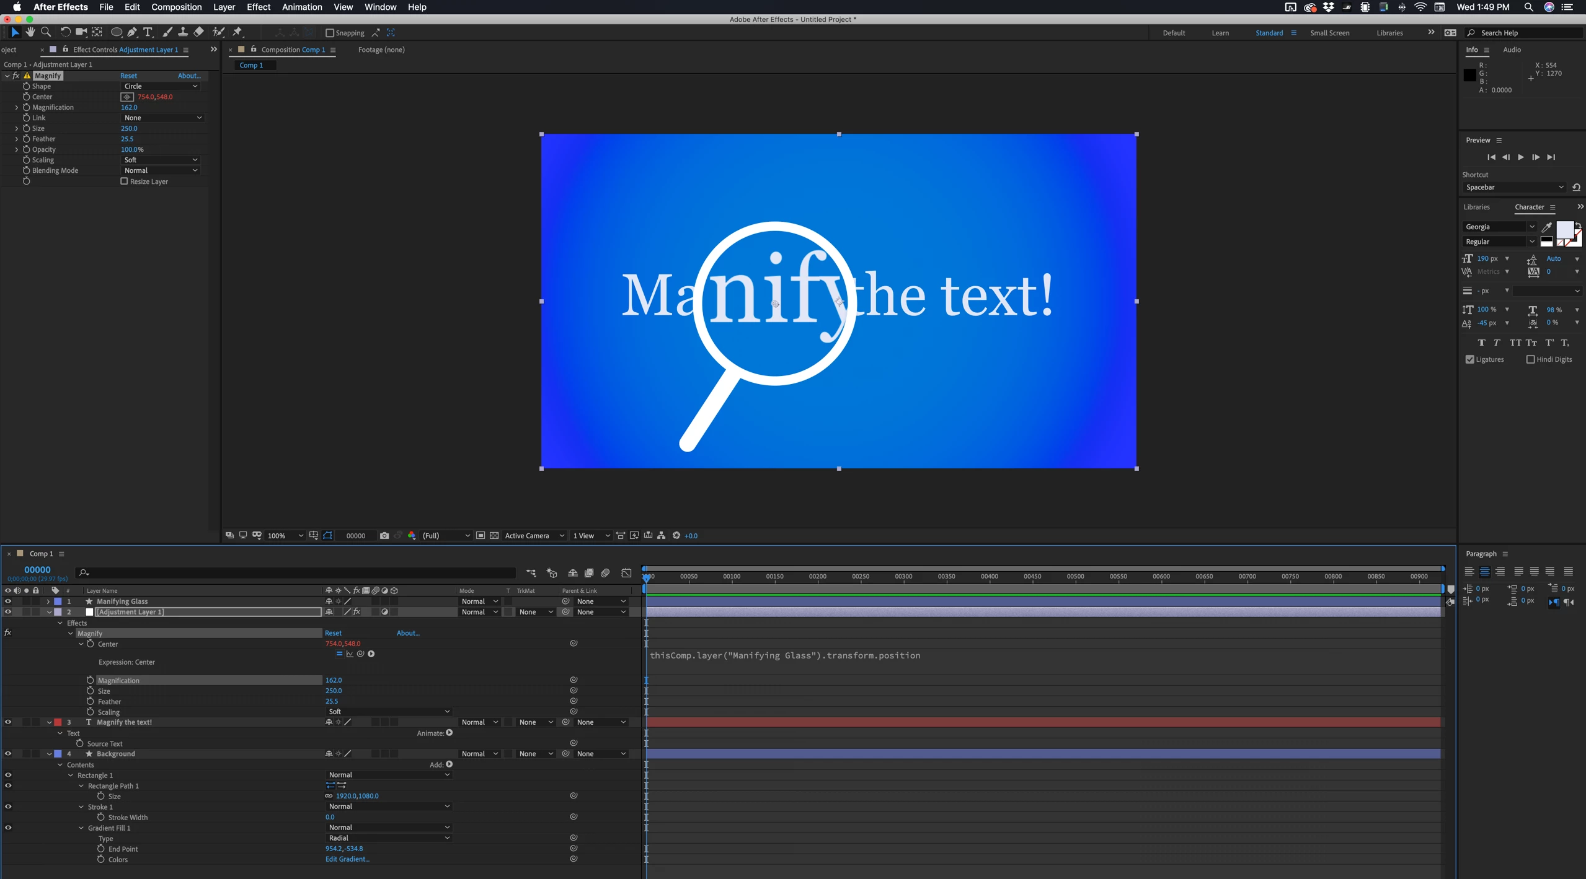This screenshot has width=1586, height=879.
Task: Select the Horizontal Type tool
Action: click(148, 32)
